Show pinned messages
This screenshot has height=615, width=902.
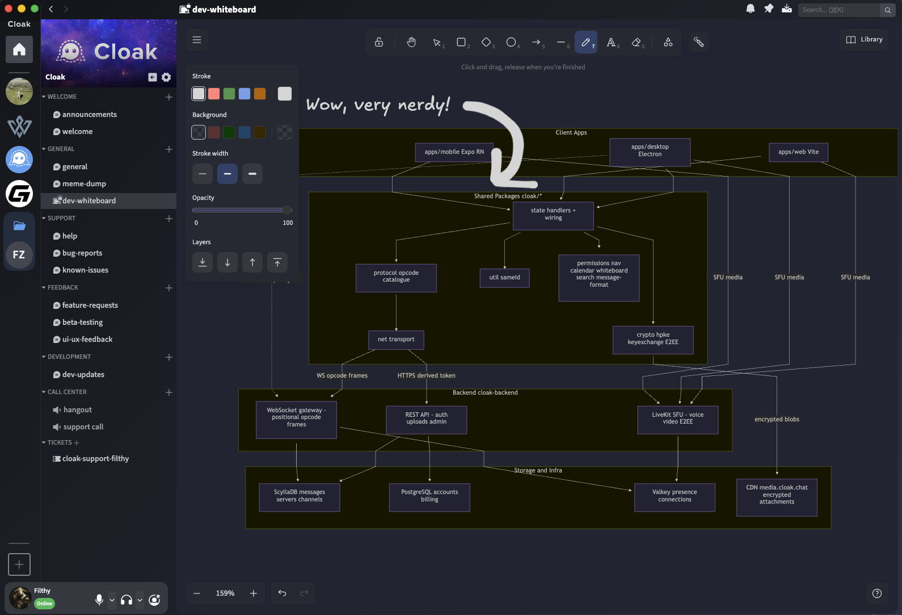coord(769,9)
